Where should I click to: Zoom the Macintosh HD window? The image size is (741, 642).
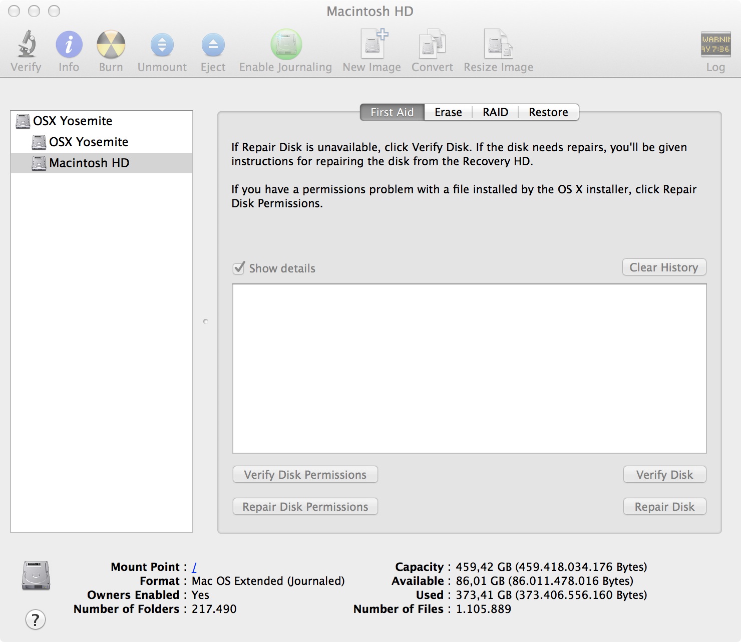point(54,11)
